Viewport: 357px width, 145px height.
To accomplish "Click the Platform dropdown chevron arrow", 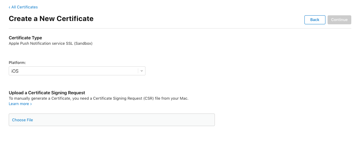I will (x=142, y=71).
